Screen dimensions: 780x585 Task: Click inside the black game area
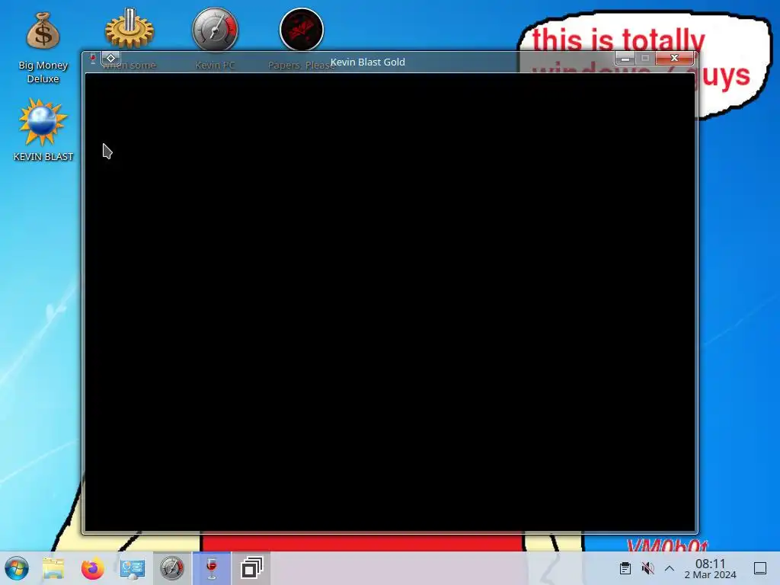click(390, 302)
